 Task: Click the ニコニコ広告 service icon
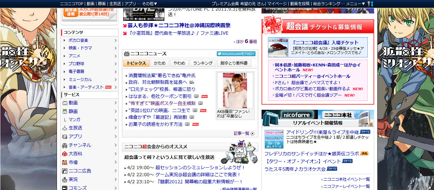click(x=65, y=171)
